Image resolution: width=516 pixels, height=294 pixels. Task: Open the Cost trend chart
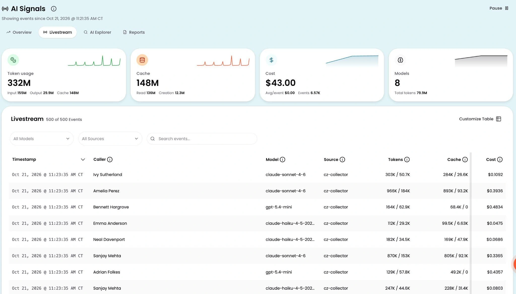(x=352, y=61)
